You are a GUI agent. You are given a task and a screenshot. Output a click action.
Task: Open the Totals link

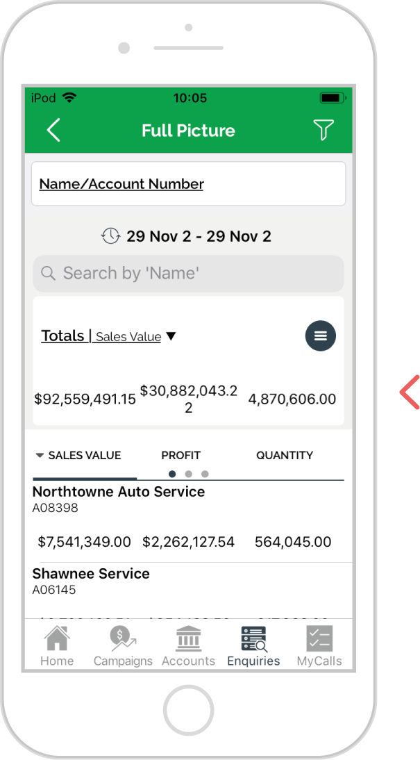point(63,336)
